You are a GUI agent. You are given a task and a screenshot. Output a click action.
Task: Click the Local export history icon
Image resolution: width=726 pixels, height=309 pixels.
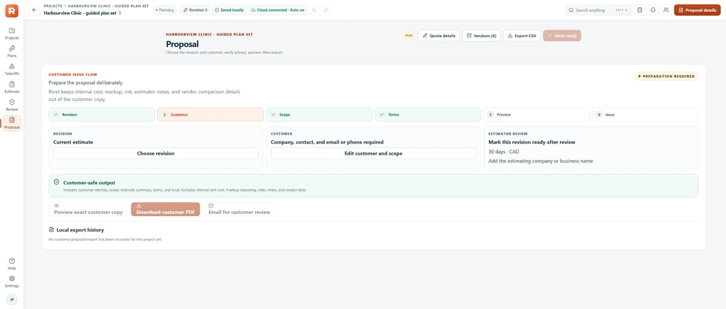point(52,230)
